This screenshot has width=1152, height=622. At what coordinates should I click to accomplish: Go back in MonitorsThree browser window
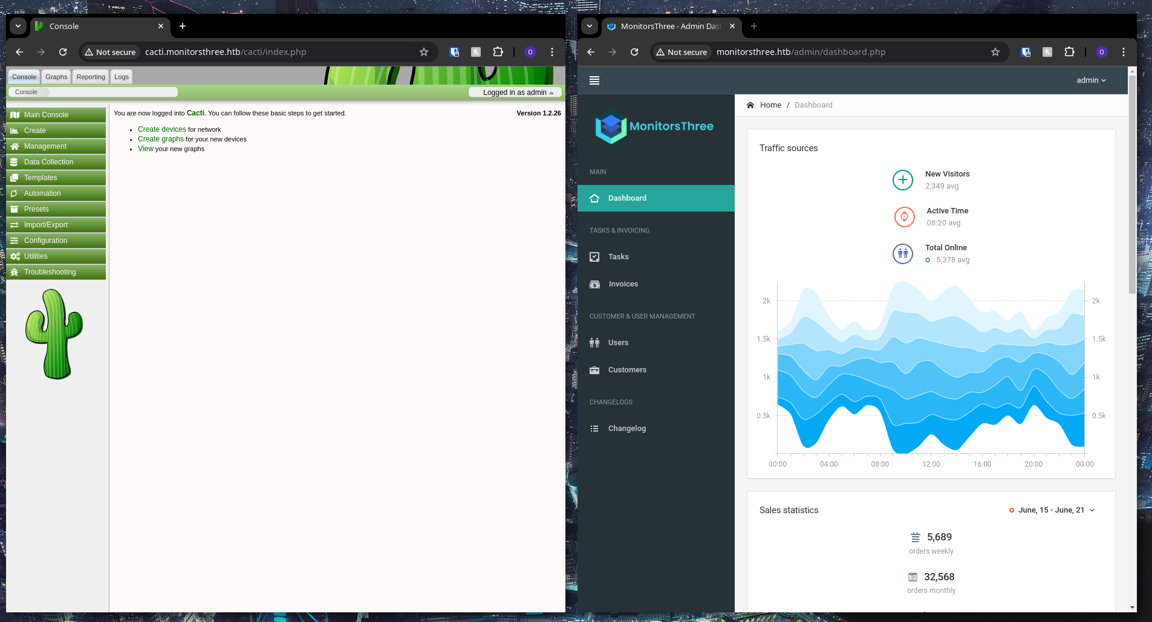coord(591,52)
